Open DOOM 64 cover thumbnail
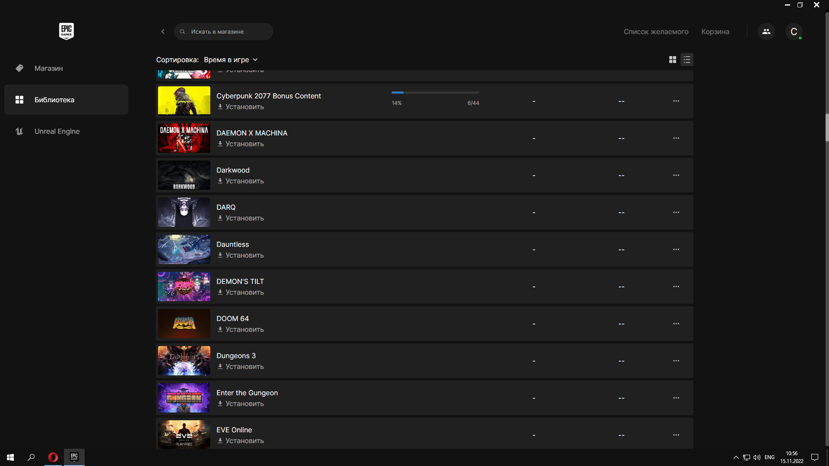Screen dimensions: 829x466 (x=184, y=324)
